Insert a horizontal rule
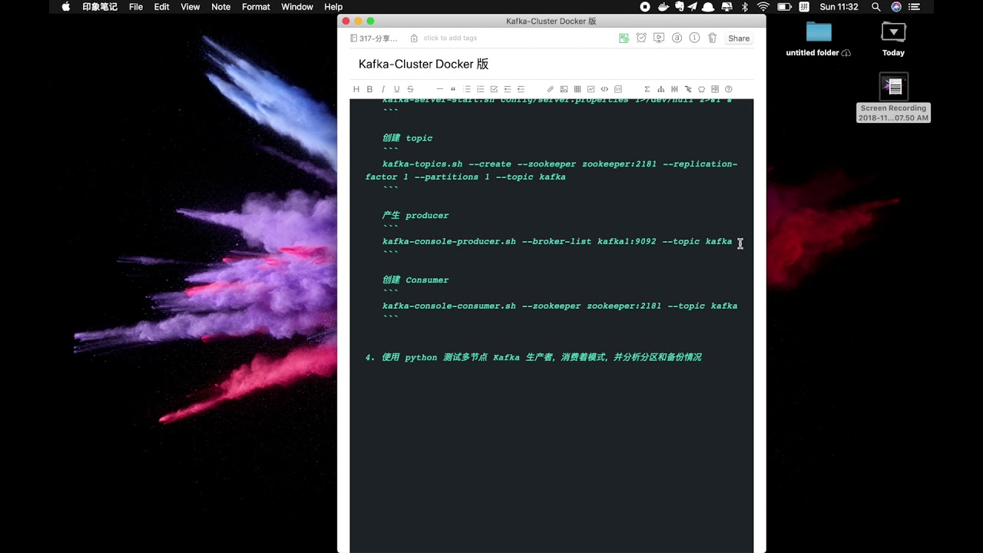Screen dimensions: 983x553 (x=439, y=89)
